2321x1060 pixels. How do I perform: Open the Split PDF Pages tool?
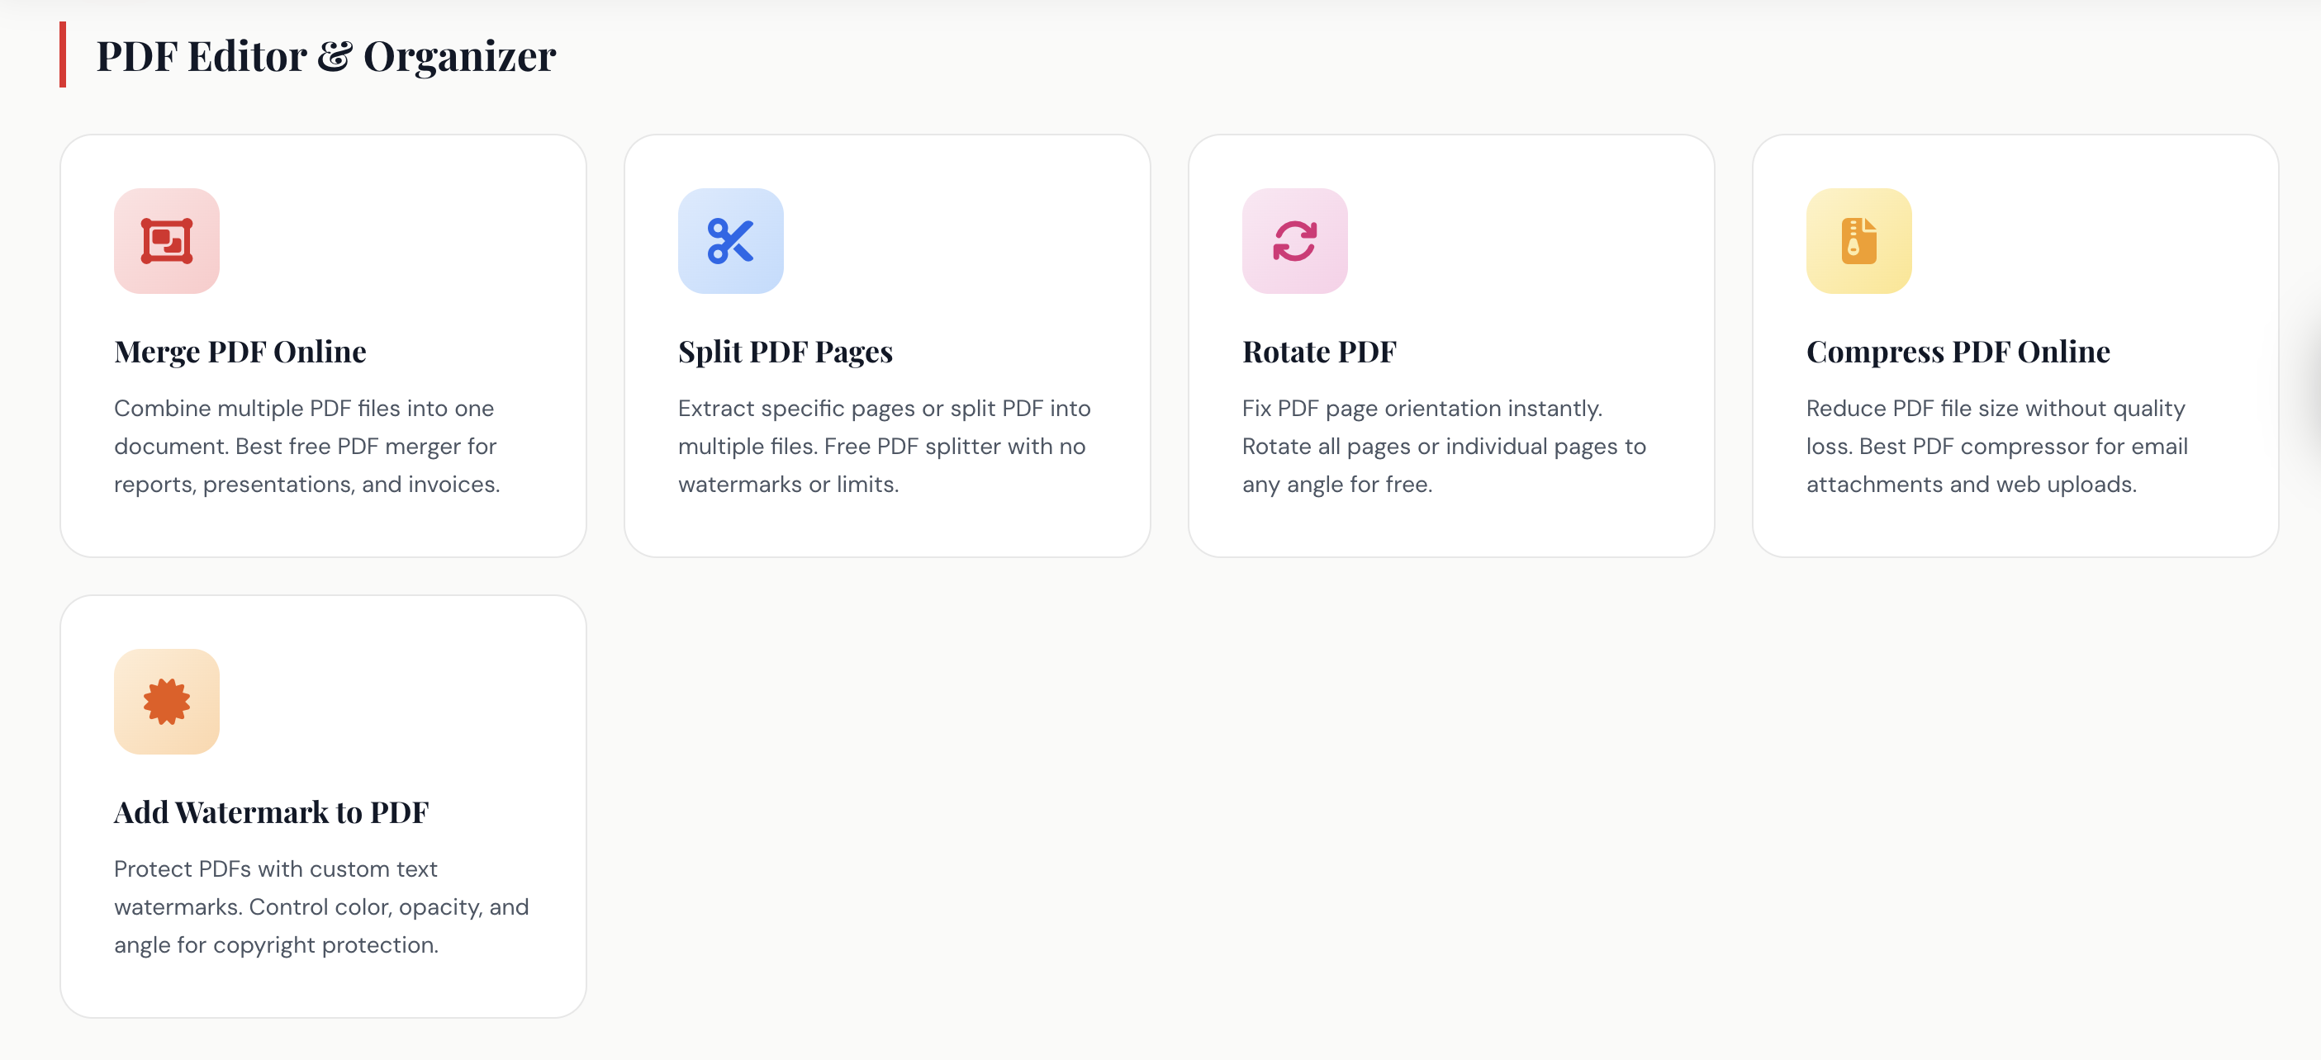[x=785, y=353]
